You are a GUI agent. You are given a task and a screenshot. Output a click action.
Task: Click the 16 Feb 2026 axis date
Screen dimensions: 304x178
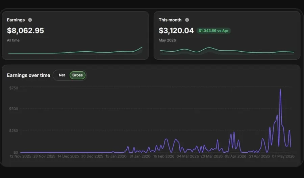tap(164, 156)
